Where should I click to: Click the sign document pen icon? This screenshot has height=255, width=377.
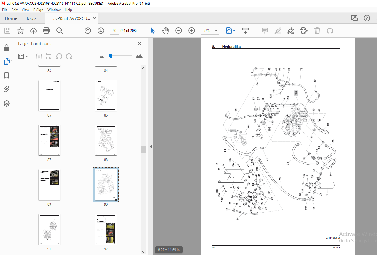click(x=291, y=31)
